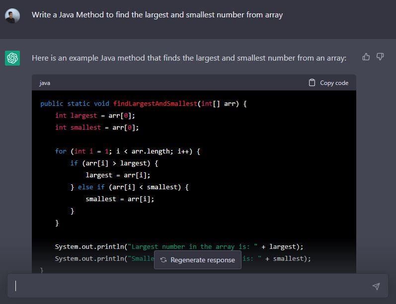
Task: Click the smallest = arr[i] assignment line
Action: (120, 199)
